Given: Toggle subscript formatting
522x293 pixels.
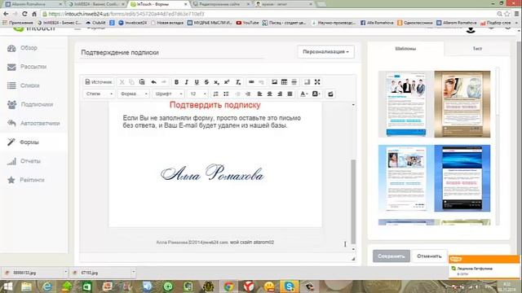Looking at the screenshot, I should tap(216, 82).
